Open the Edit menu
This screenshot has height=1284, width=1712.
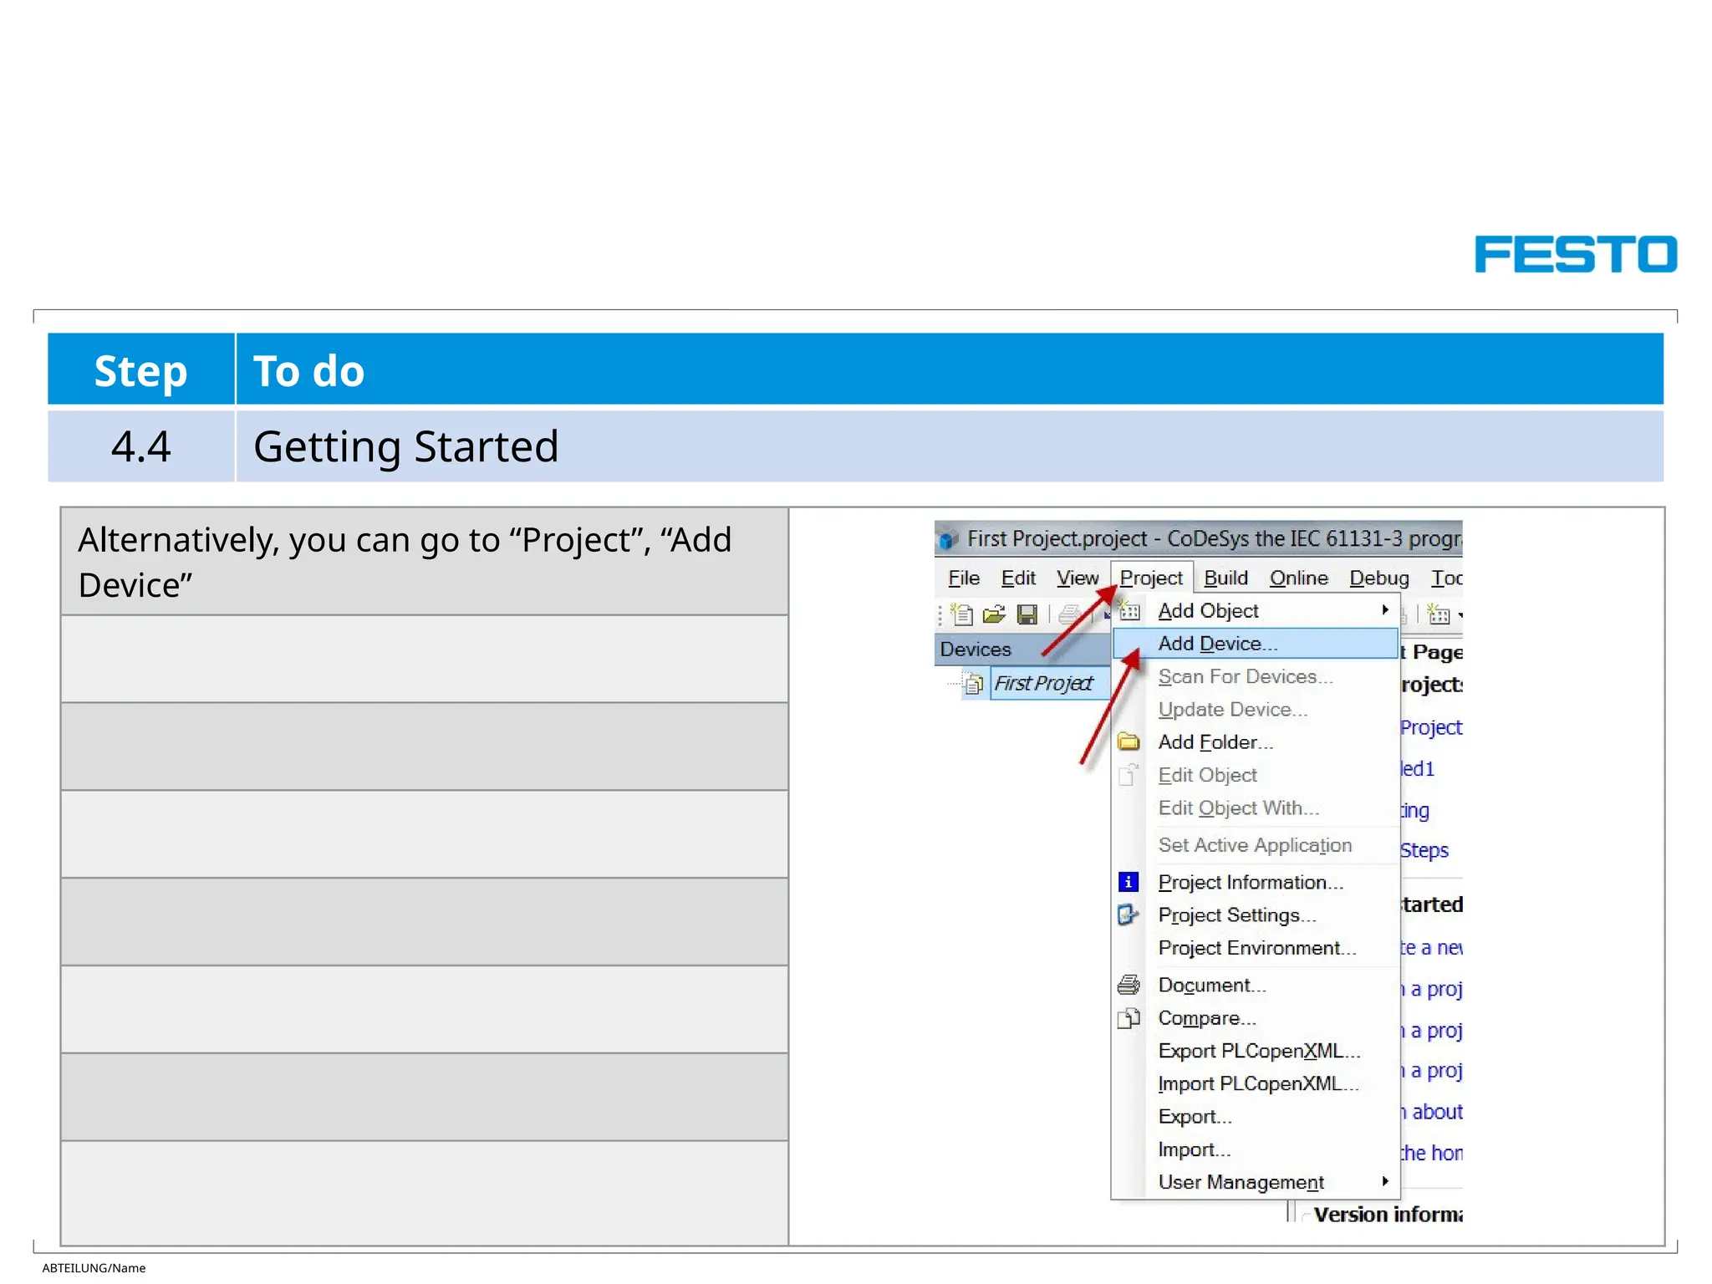(x=1018, y=578)
